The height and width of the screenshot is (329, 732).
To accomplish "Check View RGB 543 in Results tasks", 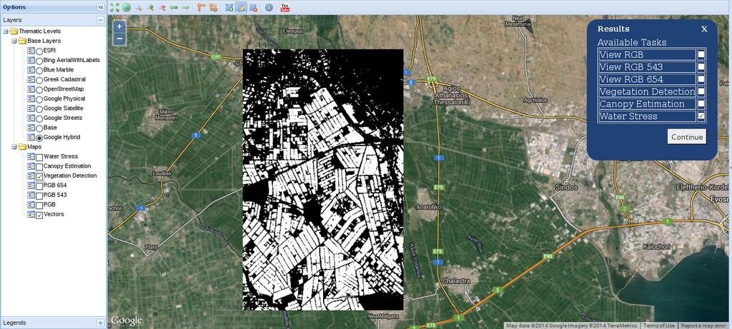I will click(701, 66).
